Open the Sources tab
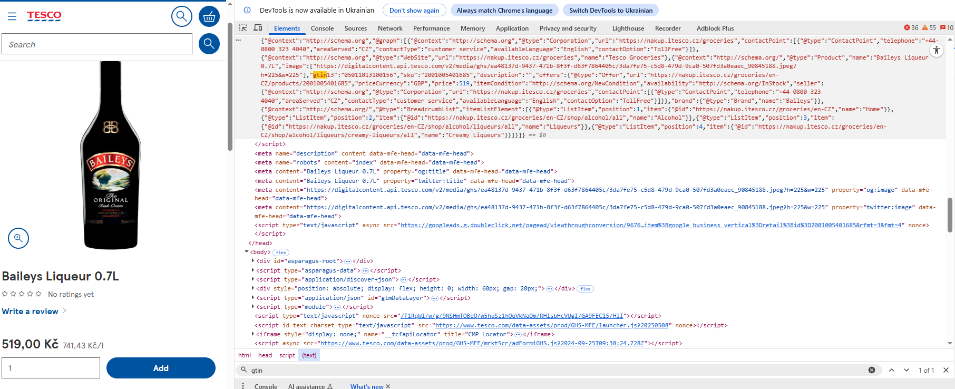The width and height of the screenshot is (955, 389). point(356,28)
